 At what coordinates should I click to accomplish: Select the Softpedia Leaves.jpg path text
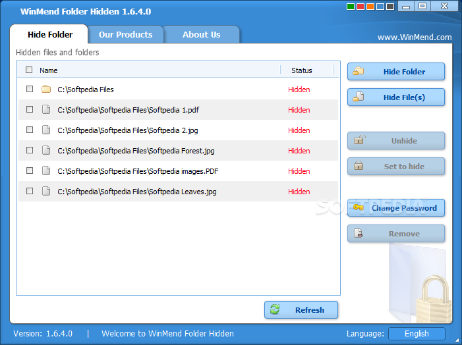coord(136,192)
